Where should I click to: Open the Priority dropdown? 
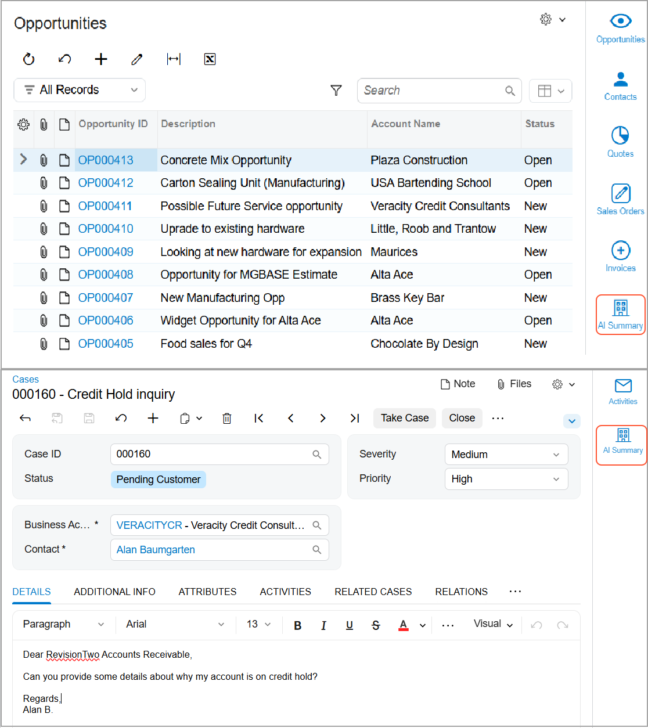click(506, 479)
